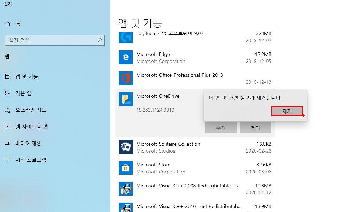
Task: Open 웹 사이트용 앱 settings
Action: (x=32, y=127)
